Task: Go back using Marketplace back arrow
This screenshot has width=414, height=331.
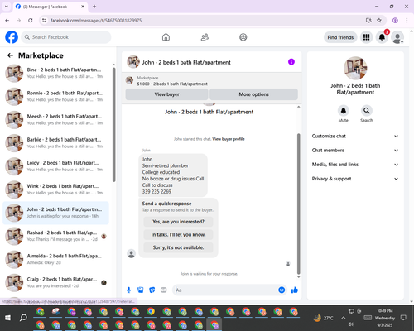Action: (10, 55)
